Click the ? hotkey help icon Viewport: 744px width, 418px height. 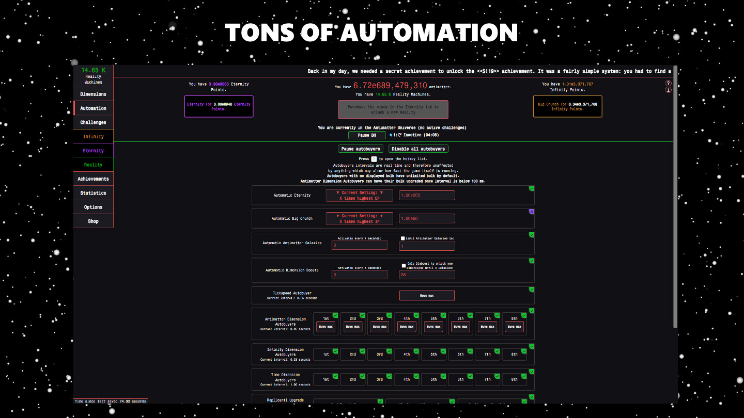point(668,83)
